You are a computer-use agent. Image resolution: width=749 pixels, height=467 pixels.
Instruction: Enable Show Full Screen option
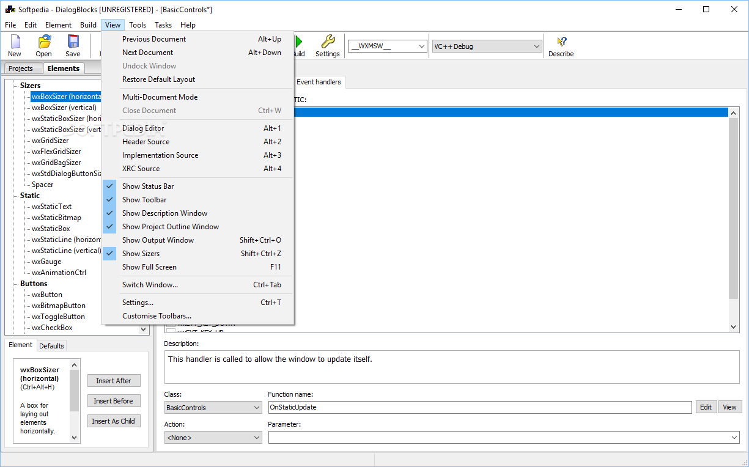click(x=198, y=267)
